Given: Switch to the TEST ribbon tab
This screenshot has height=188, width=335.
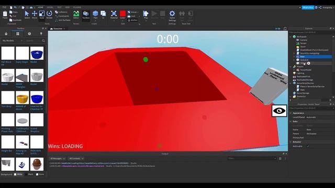Looking at the screenshot, I should click(x=59, y=7).
